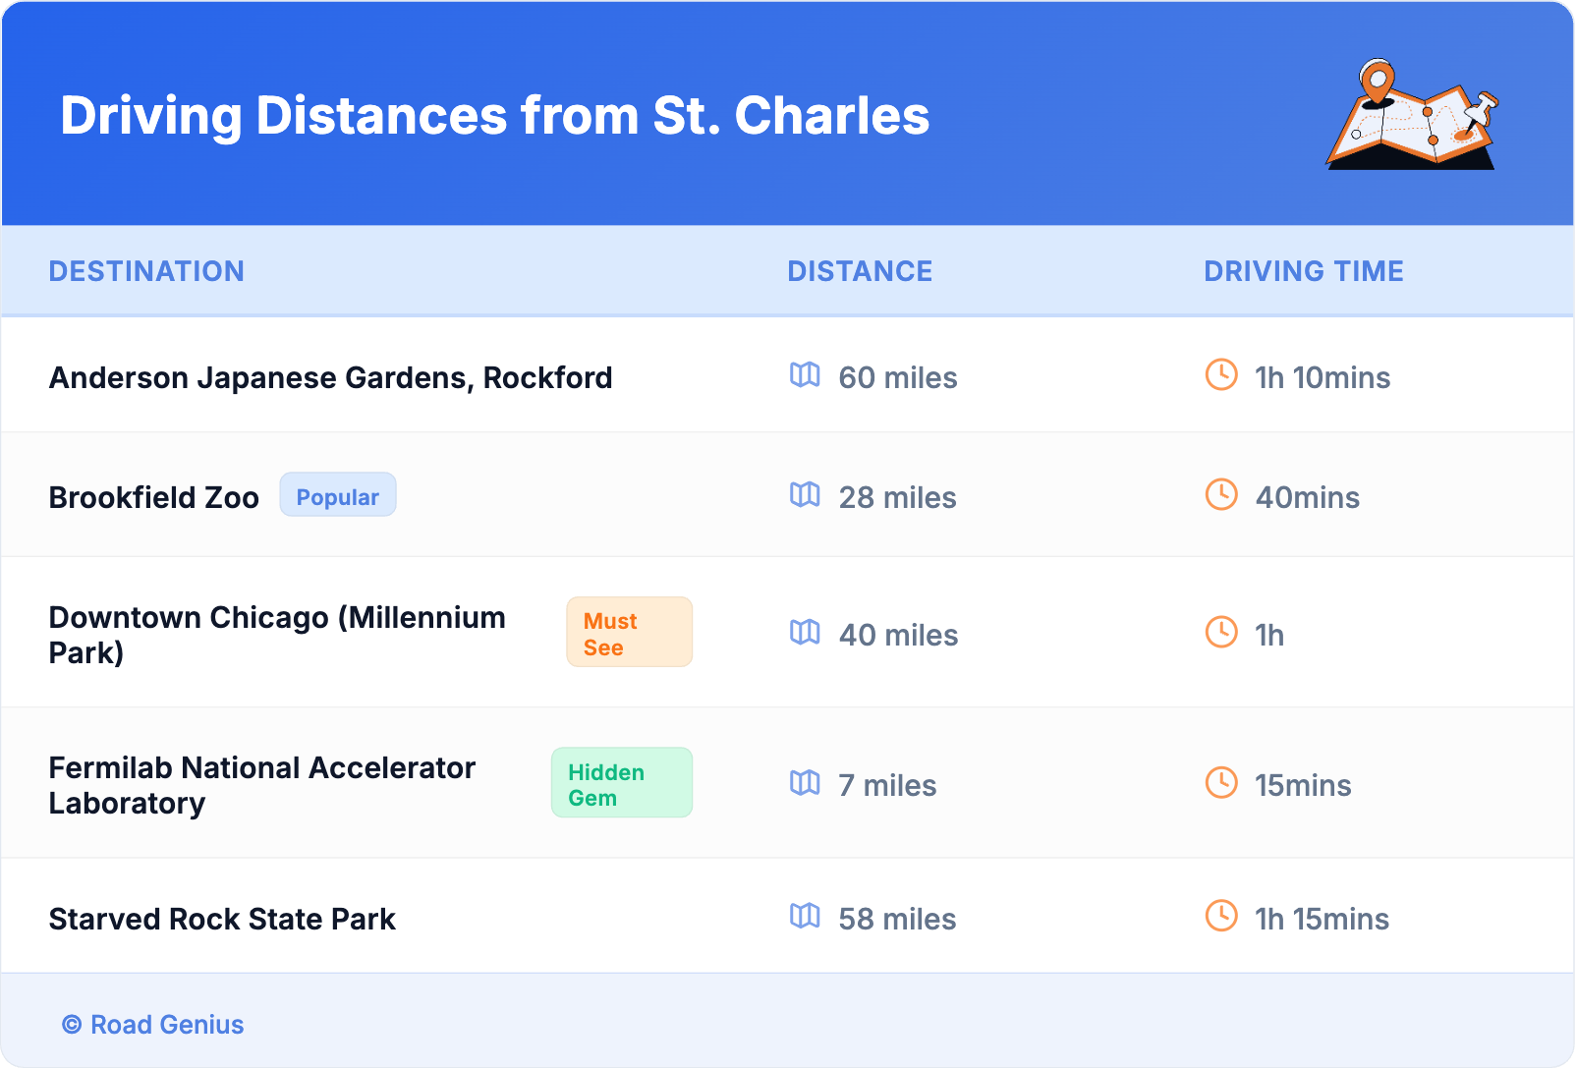The image size is (1576, 1069).
Task: Click the Driving Distances from St. Charles title
Action: tap(494, 116)
